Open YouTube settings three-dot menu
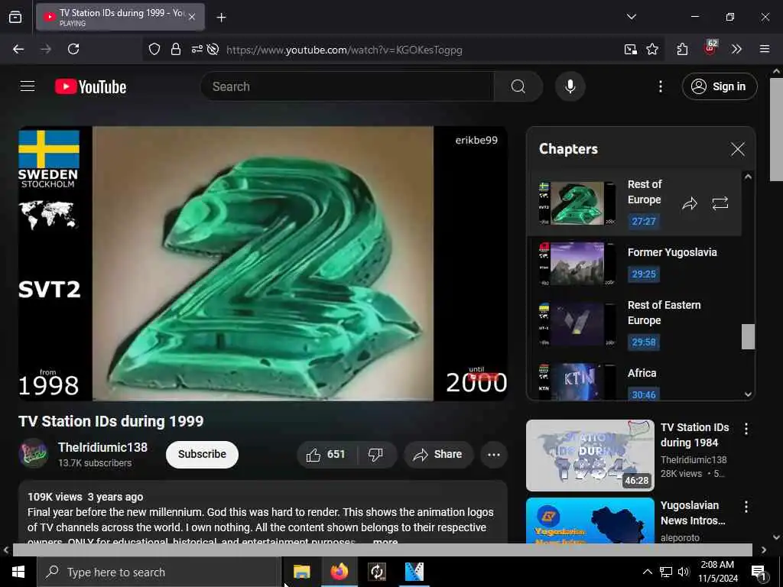The width and height of the screenshot is (783, 587). tap(660, 86)
